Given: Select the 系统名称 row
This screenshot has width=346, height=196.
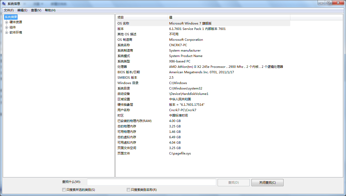Looking at the screenshot, I should click(203, 45).
